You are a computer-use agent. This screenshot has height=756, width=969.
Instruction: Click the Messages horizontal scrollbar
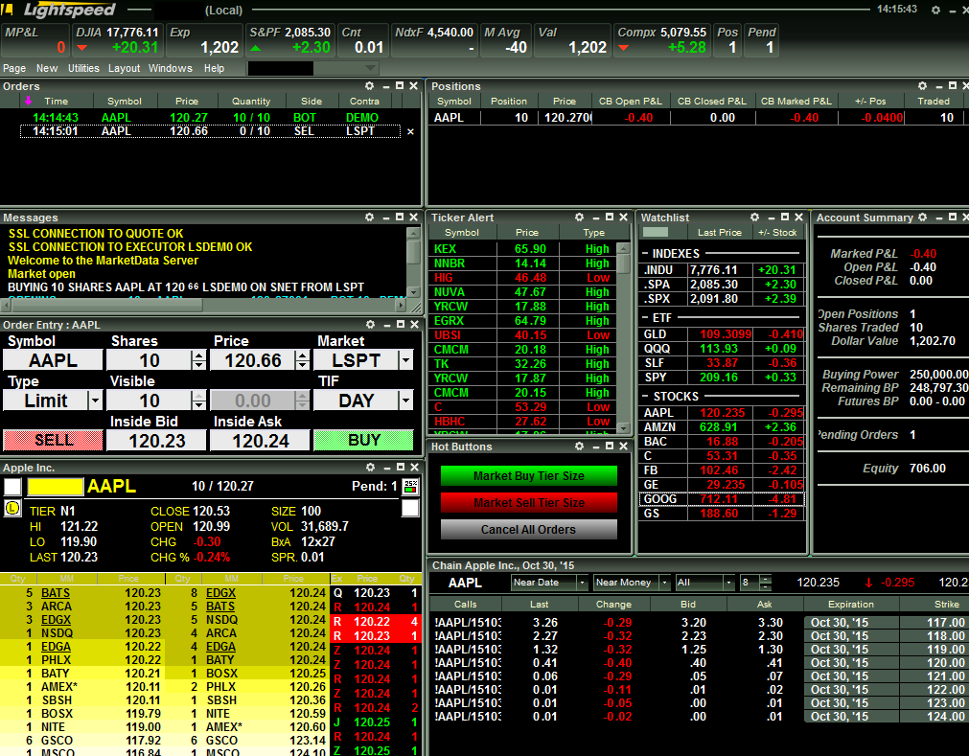[204, 305]
